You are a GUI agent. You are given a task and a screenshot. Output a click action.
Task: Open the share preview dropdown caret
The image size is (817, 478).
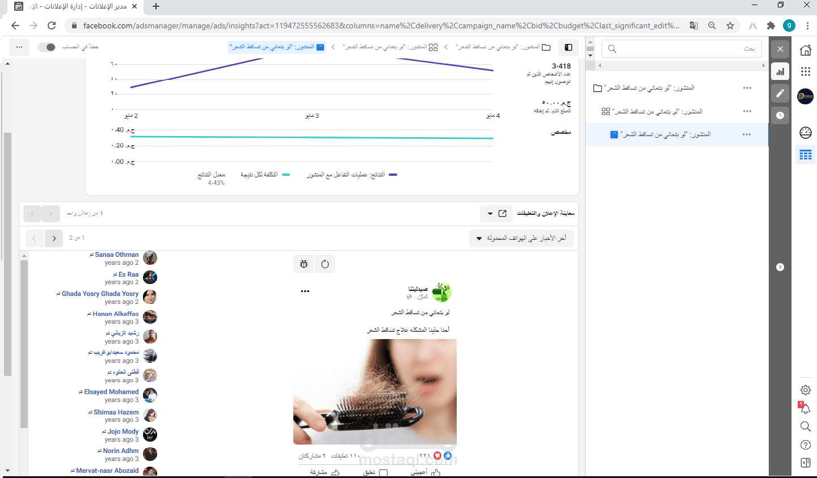click(490, 214)
